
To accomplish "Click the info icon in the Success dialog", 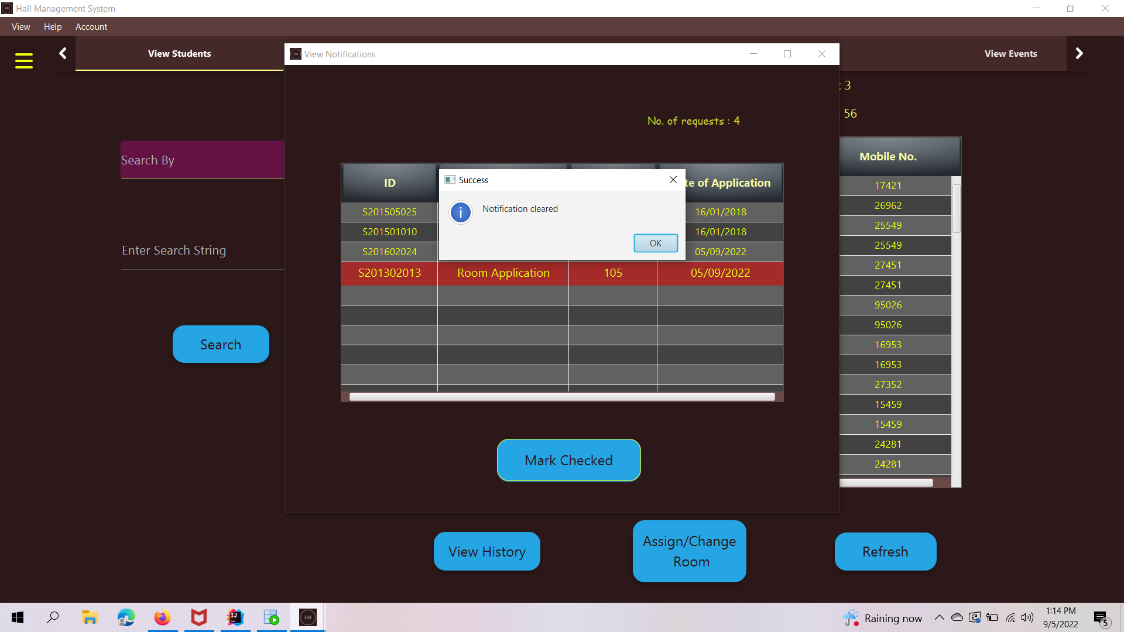I will [461, 212].
